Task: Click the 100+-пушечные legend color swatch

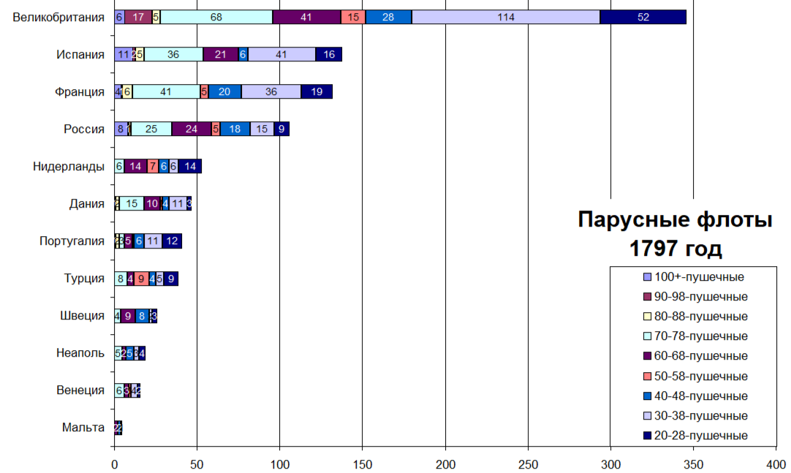Action: (646, 278)
